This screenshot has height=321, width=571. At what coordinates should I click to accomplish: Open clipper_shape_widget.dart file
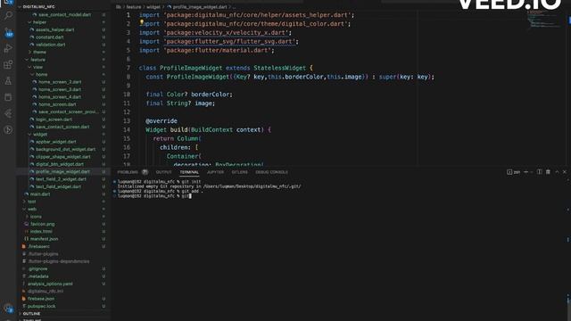pos(63,157)
